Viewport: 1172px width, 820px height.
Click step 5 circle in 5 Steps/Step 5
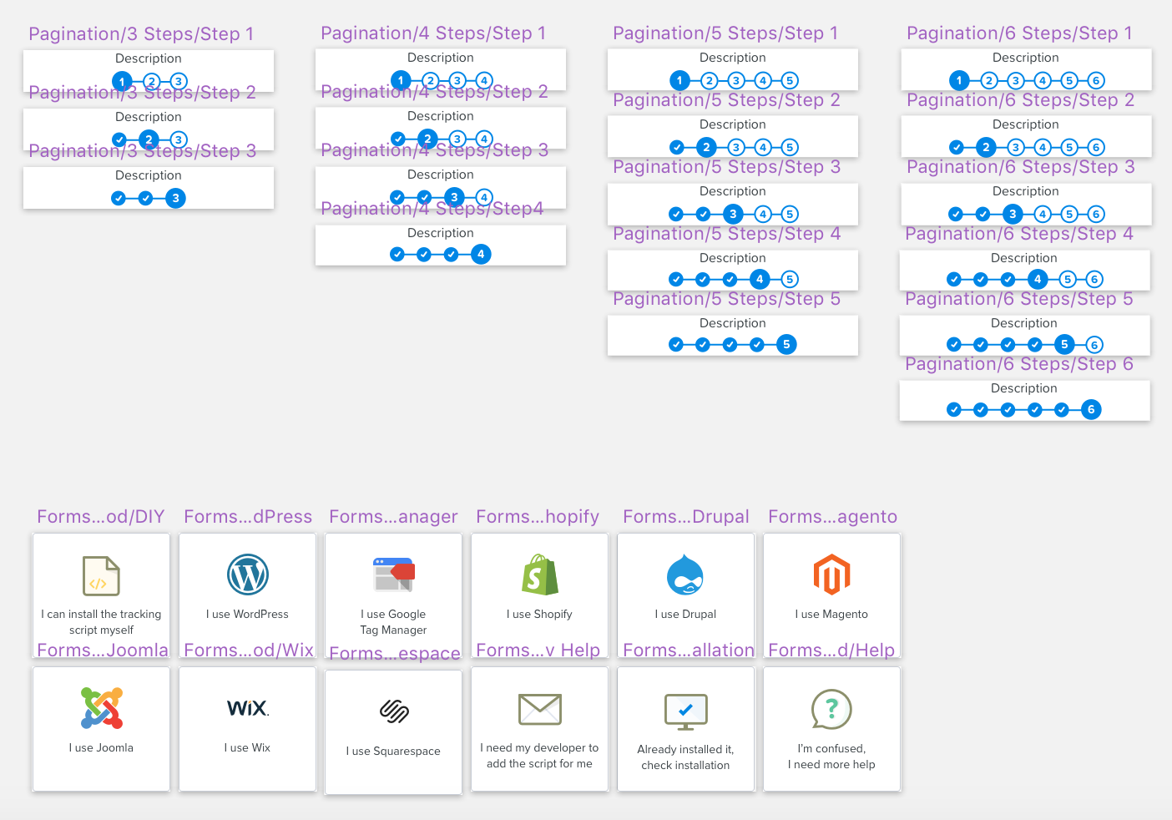pos(786,344)
